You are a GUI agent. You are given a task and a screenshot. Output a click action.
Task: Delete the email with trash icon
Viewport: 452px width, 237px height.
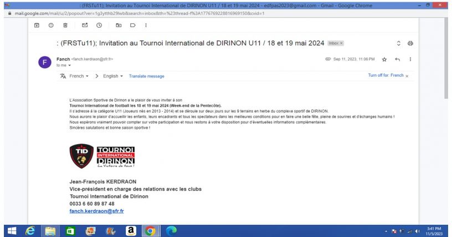click(65, 25)
